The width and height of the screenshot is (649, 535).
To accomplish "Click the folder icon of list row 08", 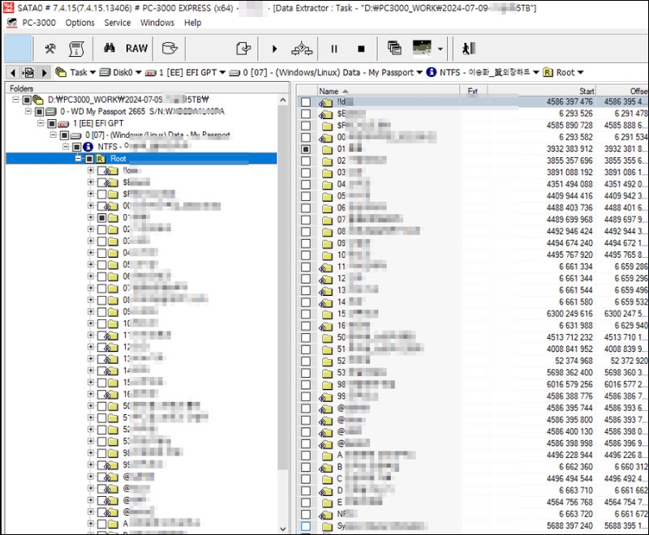I will pos(327,232).
